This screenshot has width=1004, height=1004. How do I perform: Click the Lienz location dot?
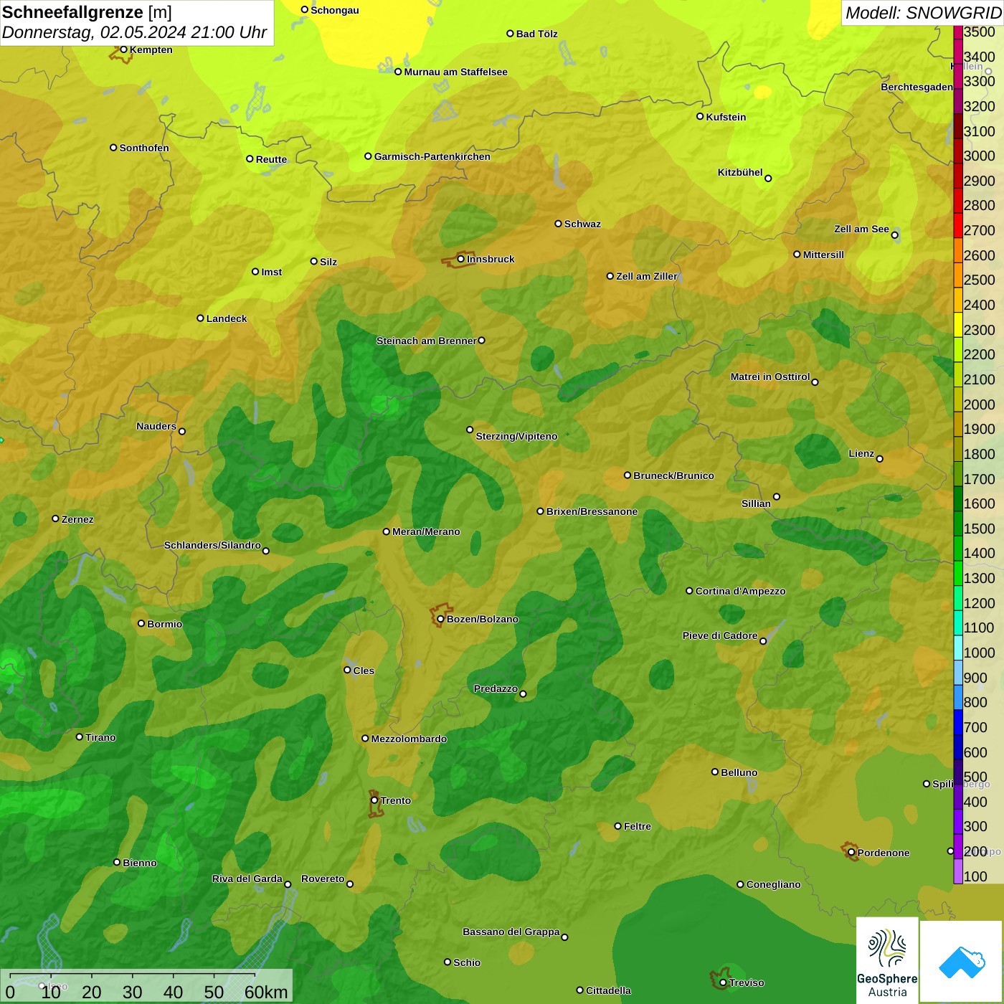point(880,459)
